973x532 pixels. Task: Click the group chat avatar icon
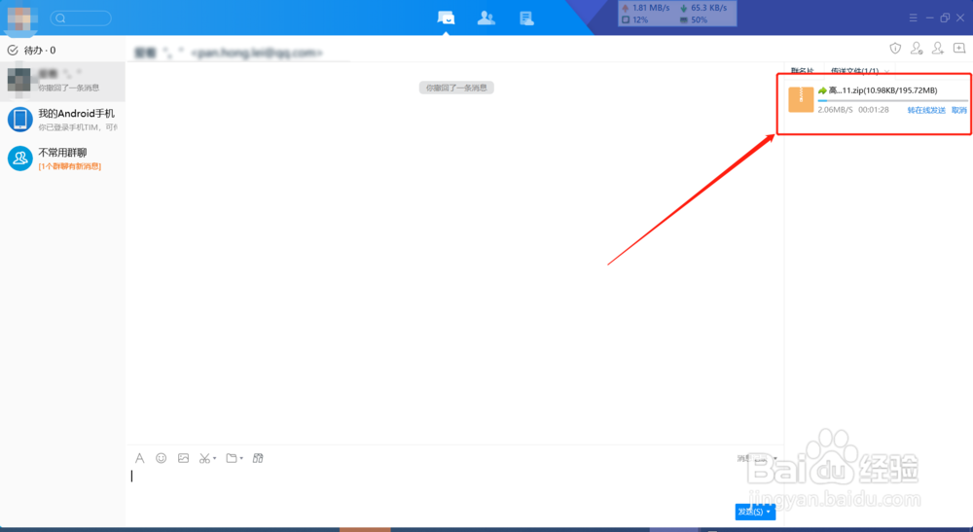pos(19,159)
